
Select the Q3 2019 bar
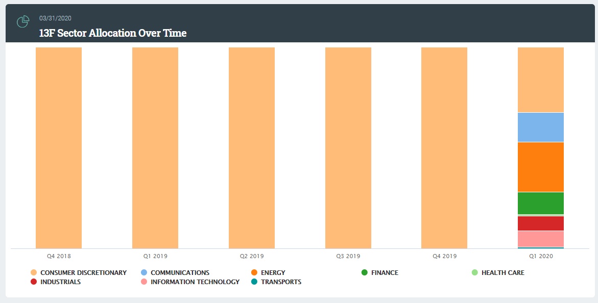point(348,148)
